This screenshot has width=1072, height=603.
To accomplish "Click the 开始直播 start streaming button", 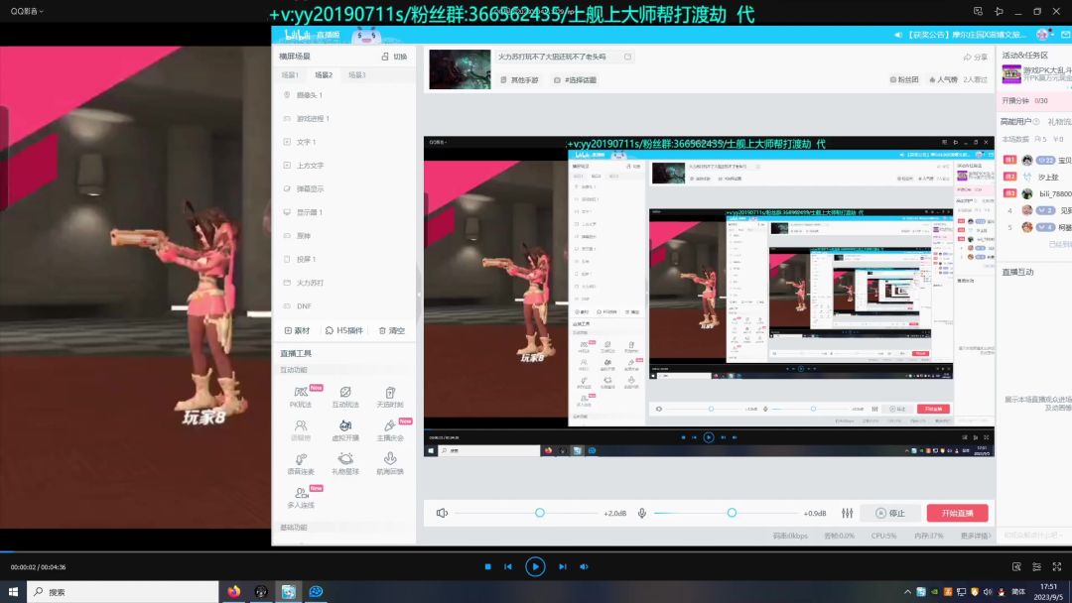I will click(x=957, y=513).
